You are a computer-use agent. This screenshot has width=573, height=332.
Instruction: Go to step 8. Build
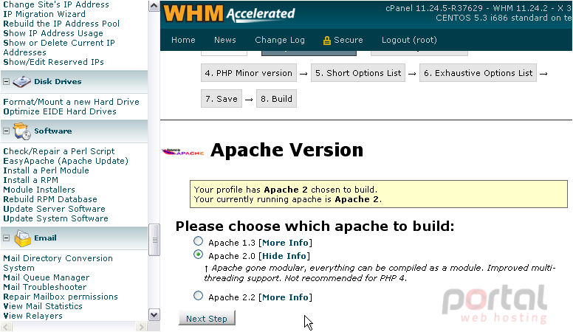(276, 99)
